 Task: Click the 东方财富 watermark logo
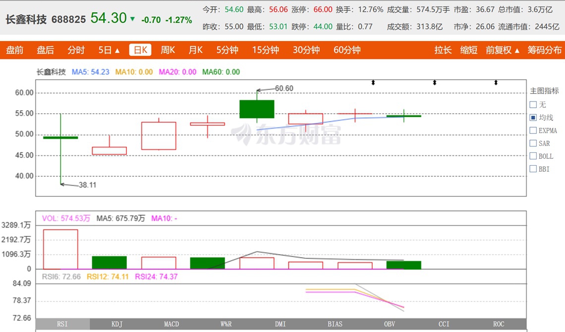(x=286, y=135)
